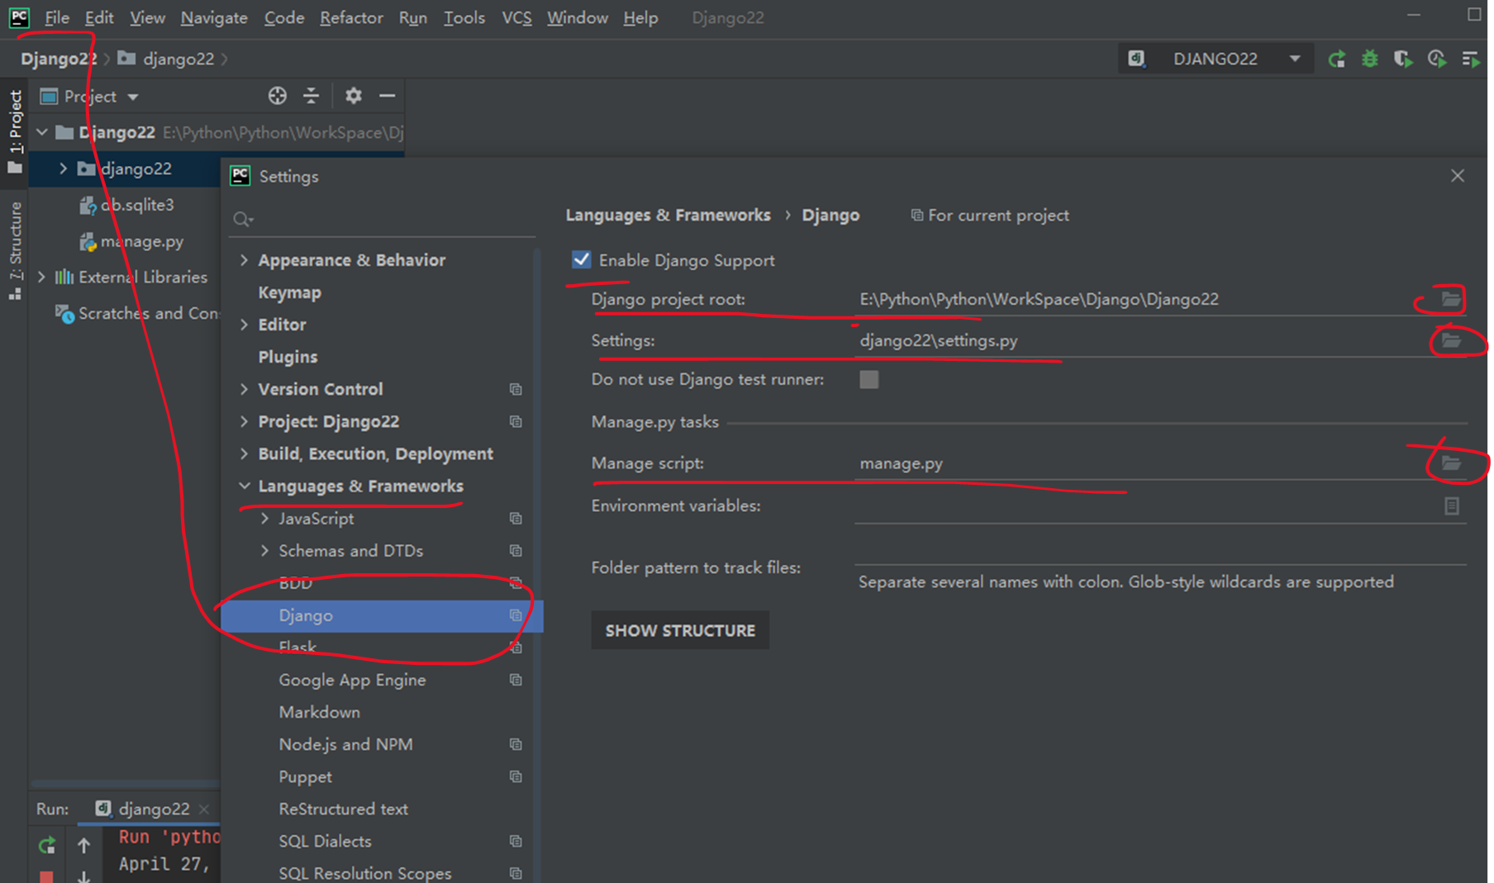Click the Folder pattern to track files field
This screenshot has height=883, width=1494.
[1161, 552]
